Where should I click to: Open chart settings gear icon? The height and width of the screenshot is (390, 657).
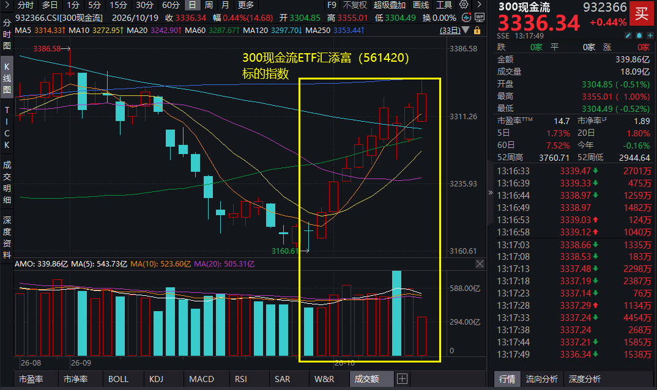click(464, 5)
